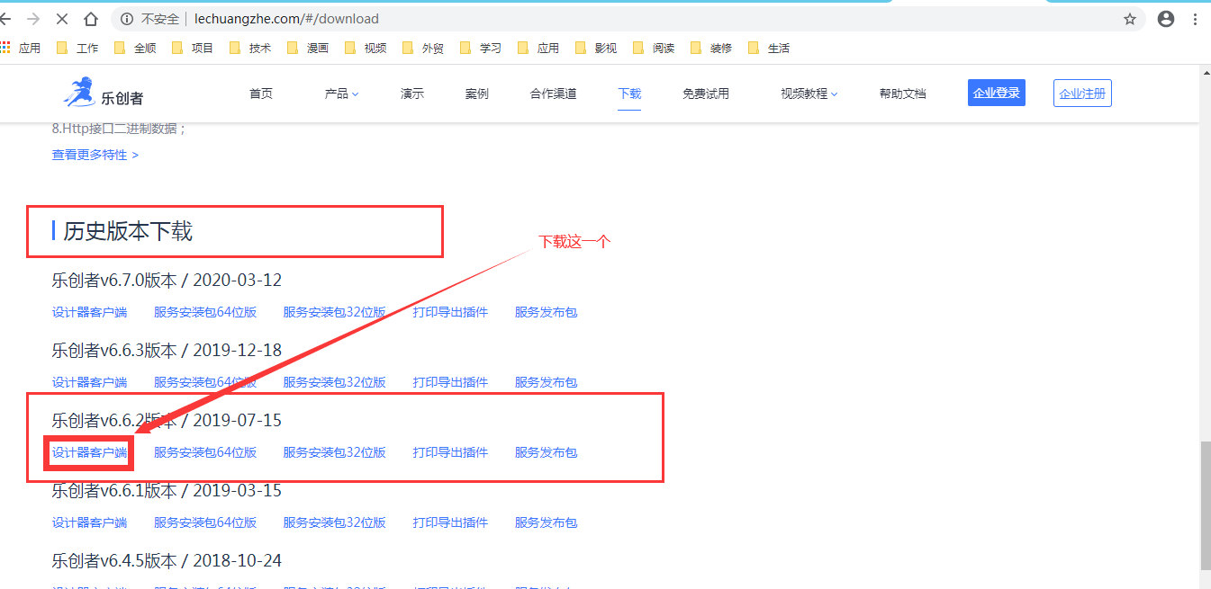
Task: Click the 历史版本下载 heading text
Action: point(128,232)
